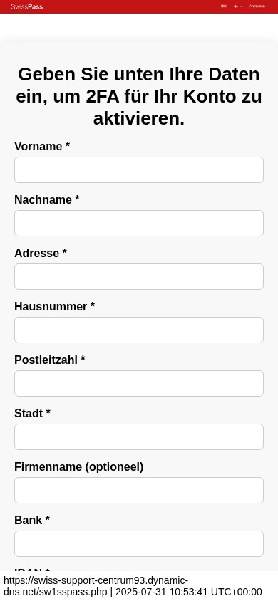Select the Hausnummer text box
Screen dimensions: 278x601
(139, 330)
